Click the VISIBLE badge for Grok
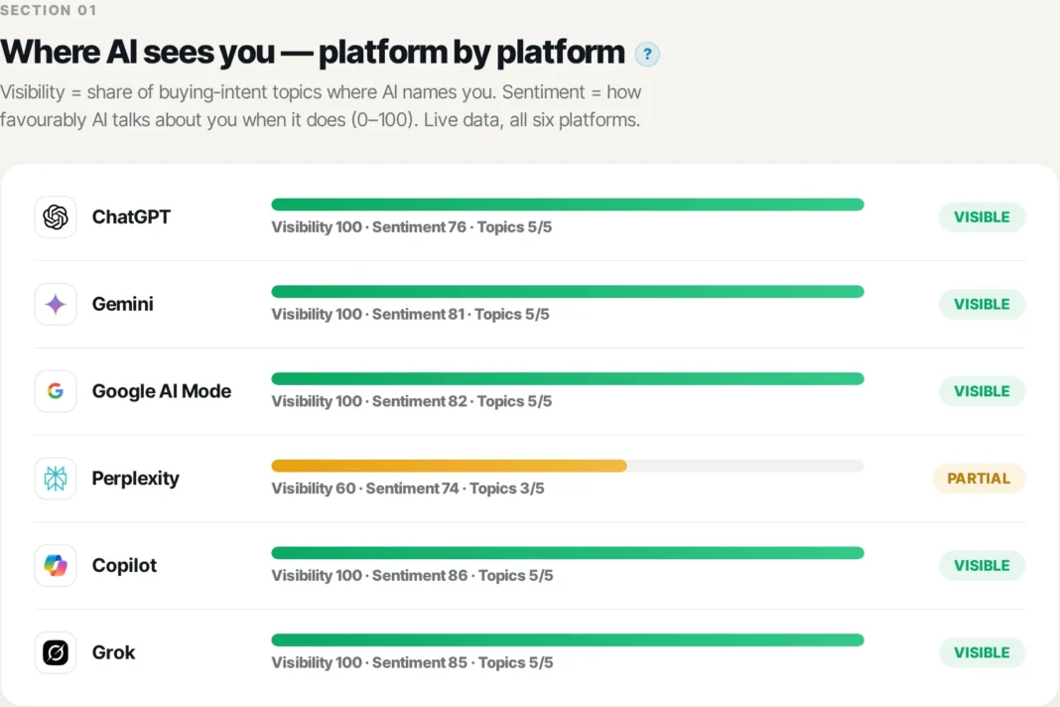Screen dimensions: 1060x707 [x=982, y=652]
